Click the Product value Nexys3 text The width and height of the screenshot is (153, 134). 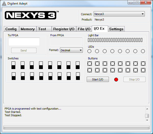click(x=99, y=20)
